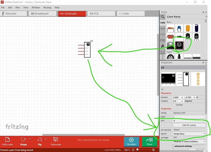
Task: Pick the blue ceramic capacitor part
Action: coord(179,28)
